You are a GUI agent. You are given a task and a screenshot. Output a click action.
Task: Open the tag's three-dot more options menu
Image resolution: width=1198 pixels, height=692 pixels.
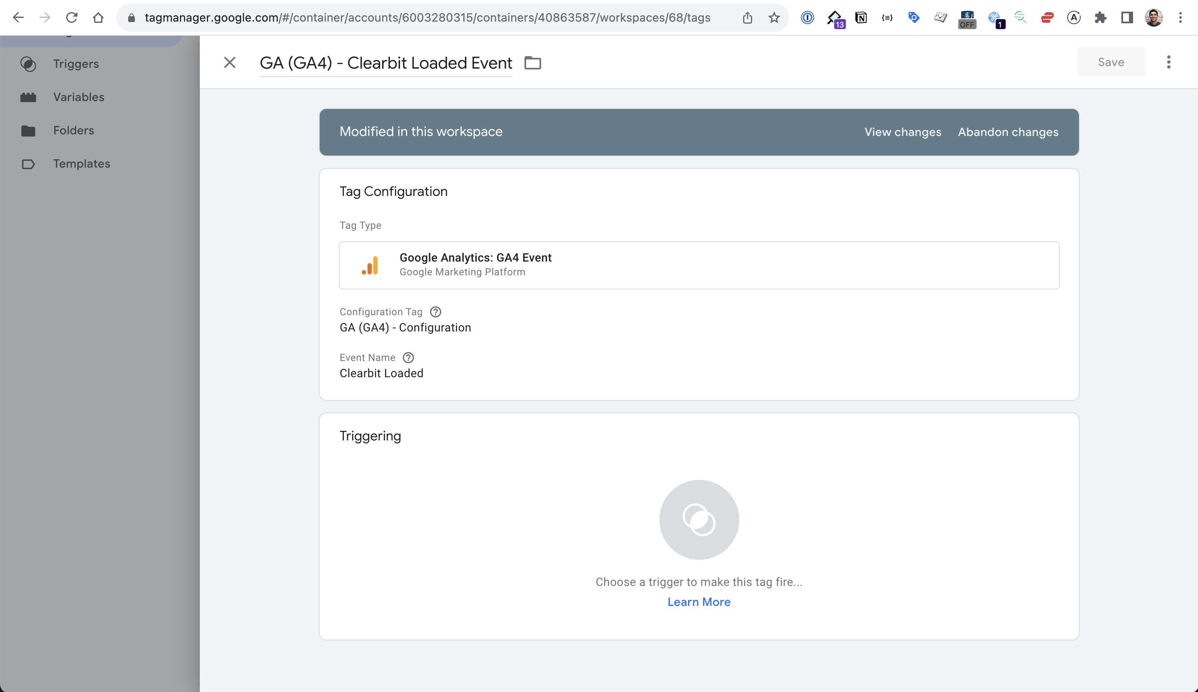pyautogui.click(x=1168, y=62)
